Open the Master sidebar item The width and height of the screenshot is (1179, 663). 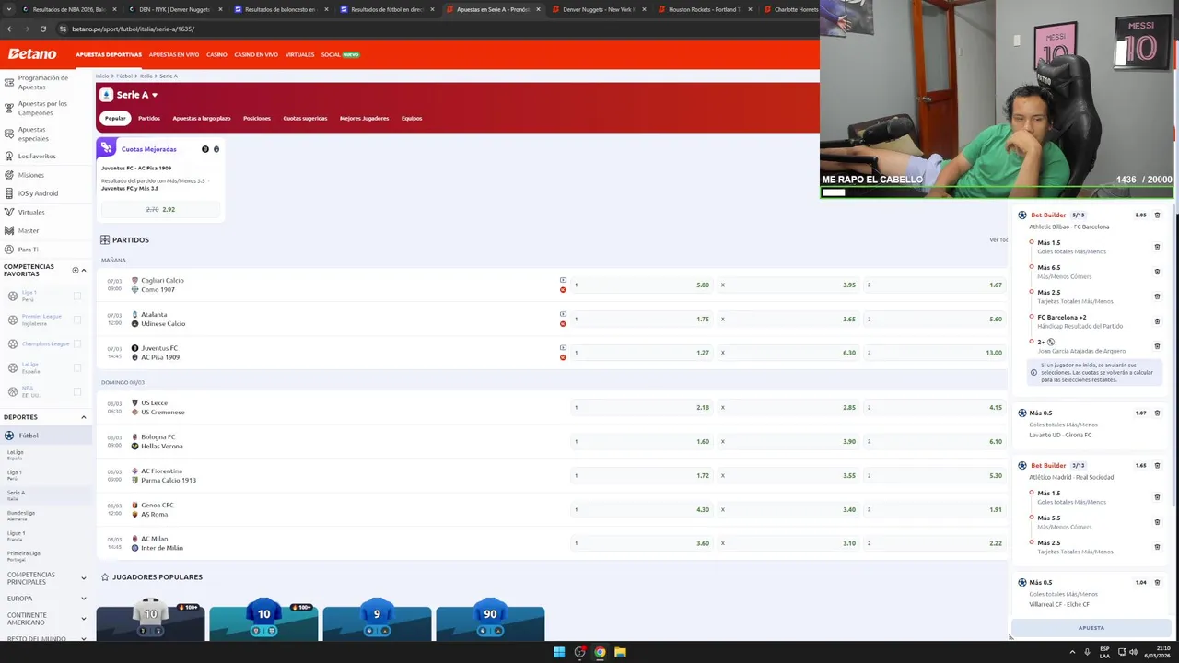pyautogui.click(x=29, y=230)
